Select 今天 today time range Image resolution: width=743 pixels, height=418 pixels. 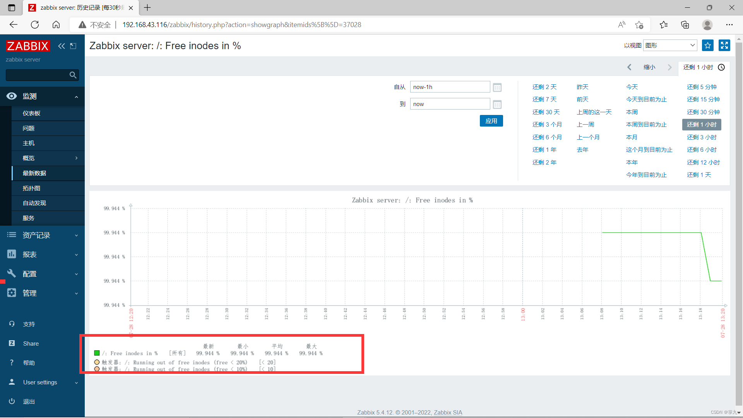tap(632, 87)
